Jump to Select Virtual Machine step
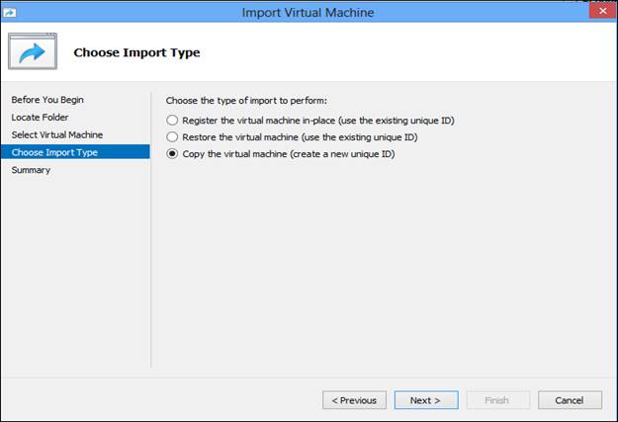 pyautogui.click(x=56, y=134)
